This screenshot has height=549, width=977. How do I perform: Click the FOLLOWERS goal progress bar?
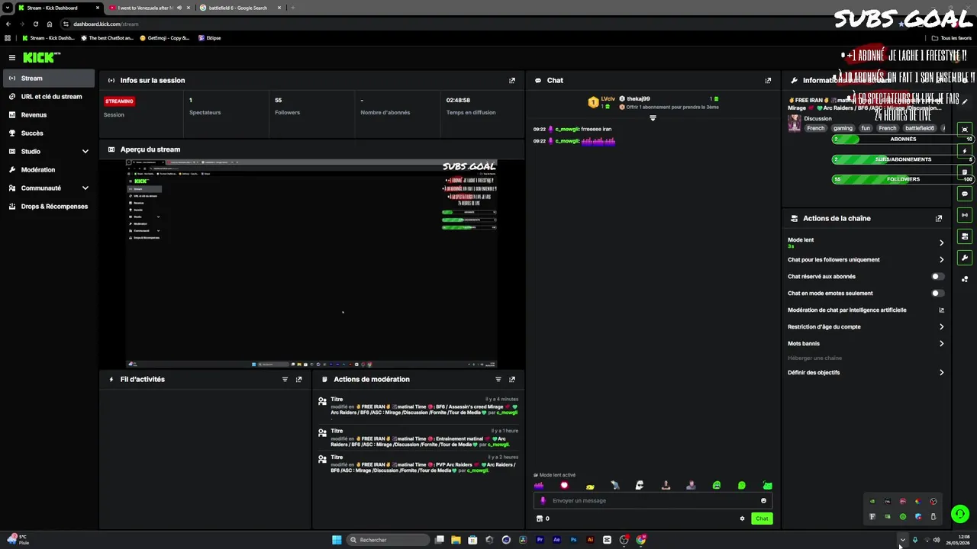click(x=903, y=179)
